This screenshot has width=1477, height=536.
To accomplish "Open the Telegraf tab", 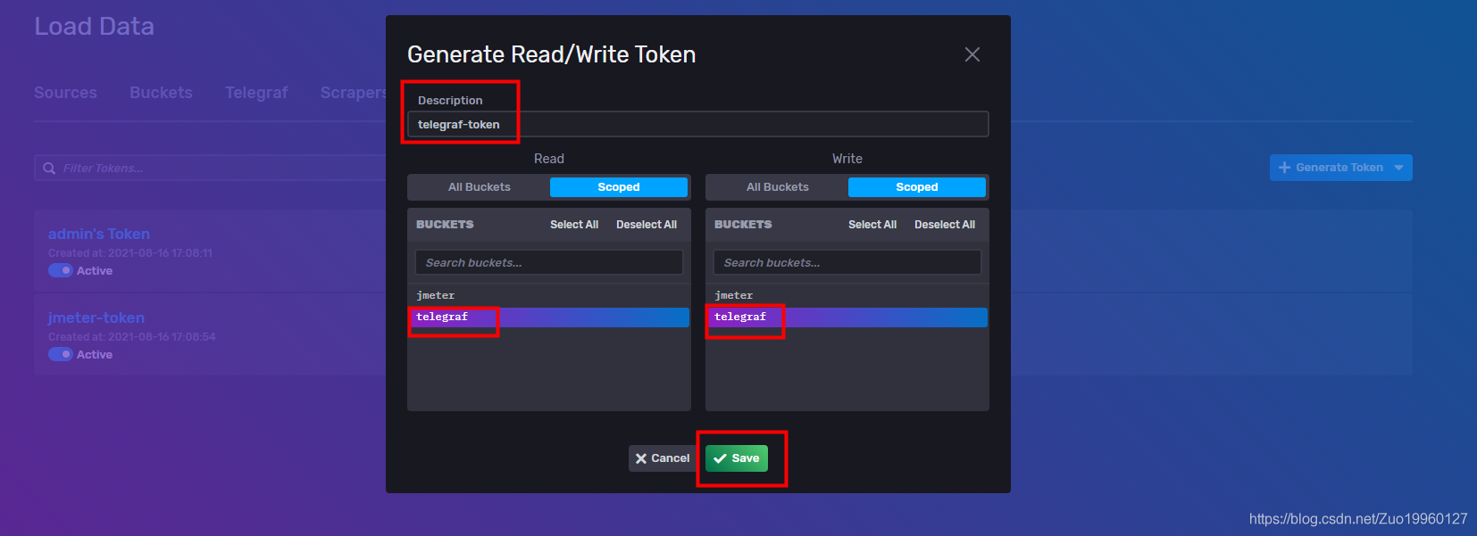I will point(256,93).
